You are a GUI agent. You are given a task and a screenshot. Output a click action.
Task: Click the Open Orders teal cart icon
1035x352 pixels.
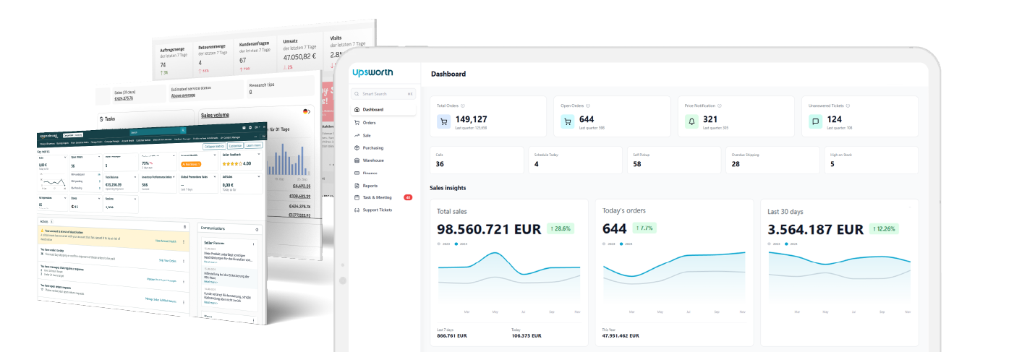click(x=568, y=121)
